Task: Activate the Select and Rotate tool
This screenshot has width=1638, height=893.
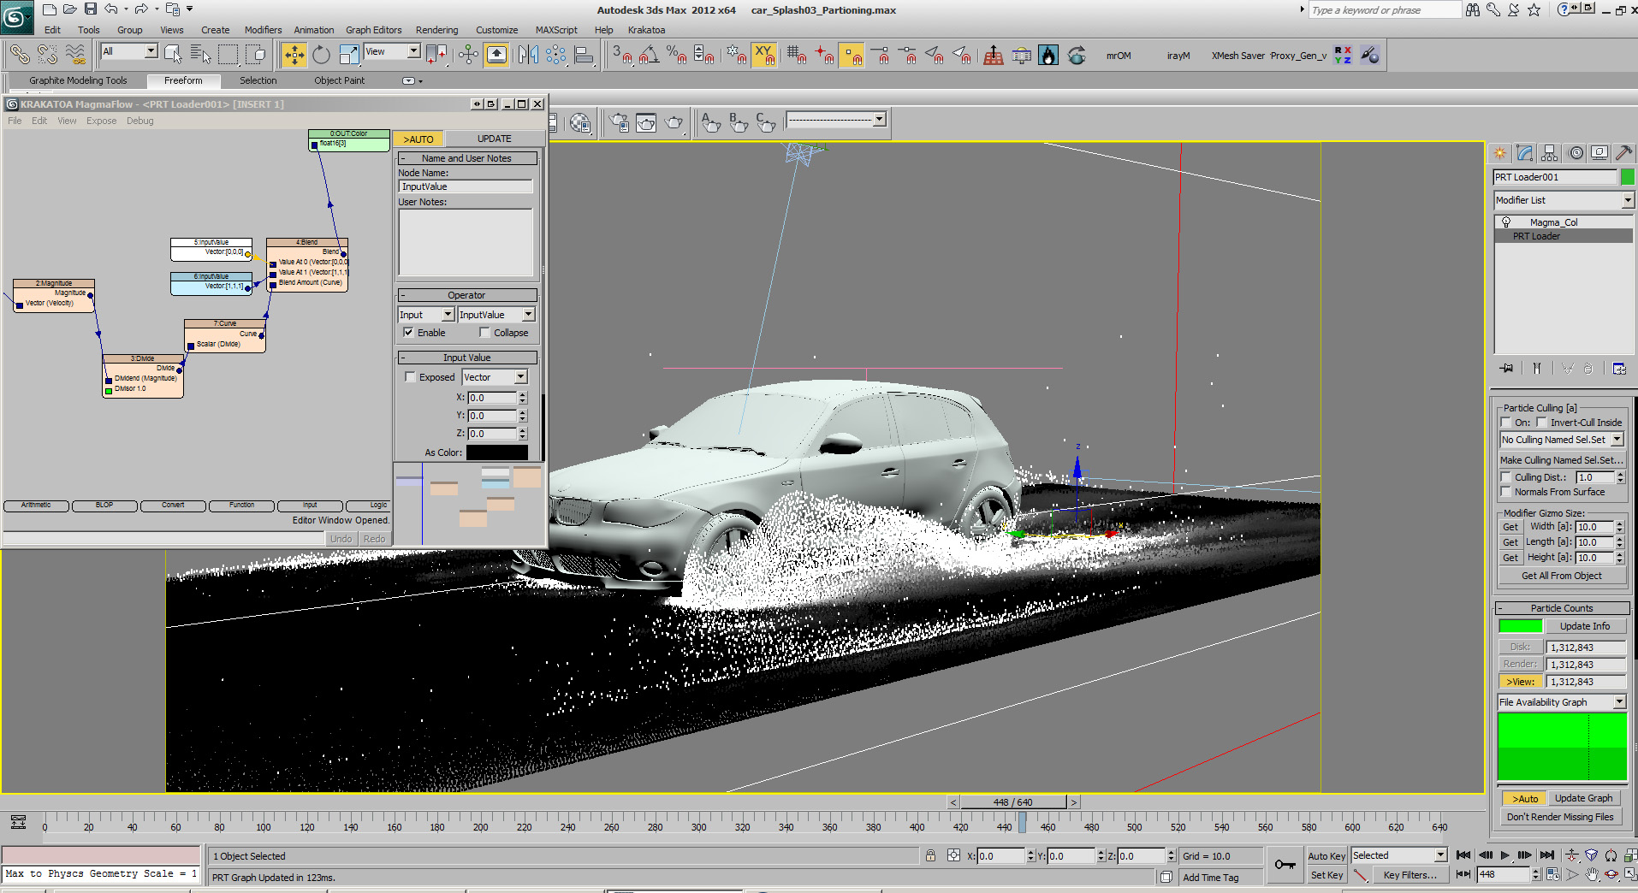Action: pos(321,56)
